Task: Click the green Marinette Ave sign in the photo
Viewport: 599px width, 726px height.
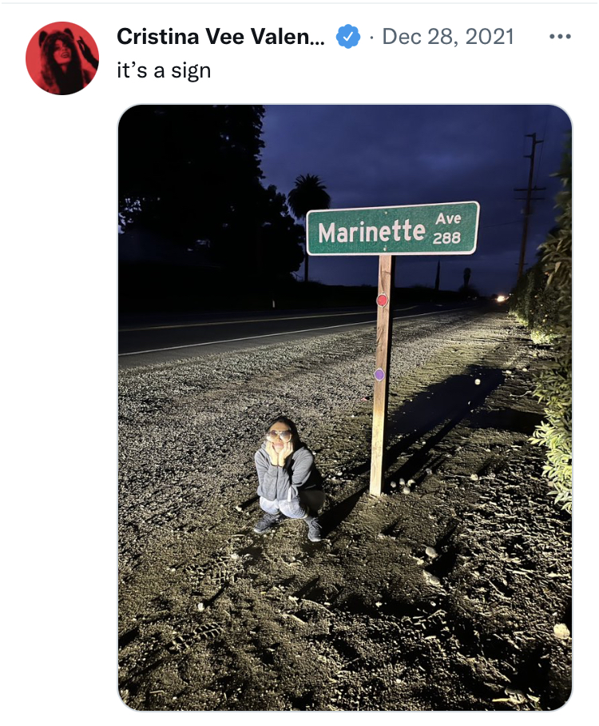Action: click(x=392, y=229)
